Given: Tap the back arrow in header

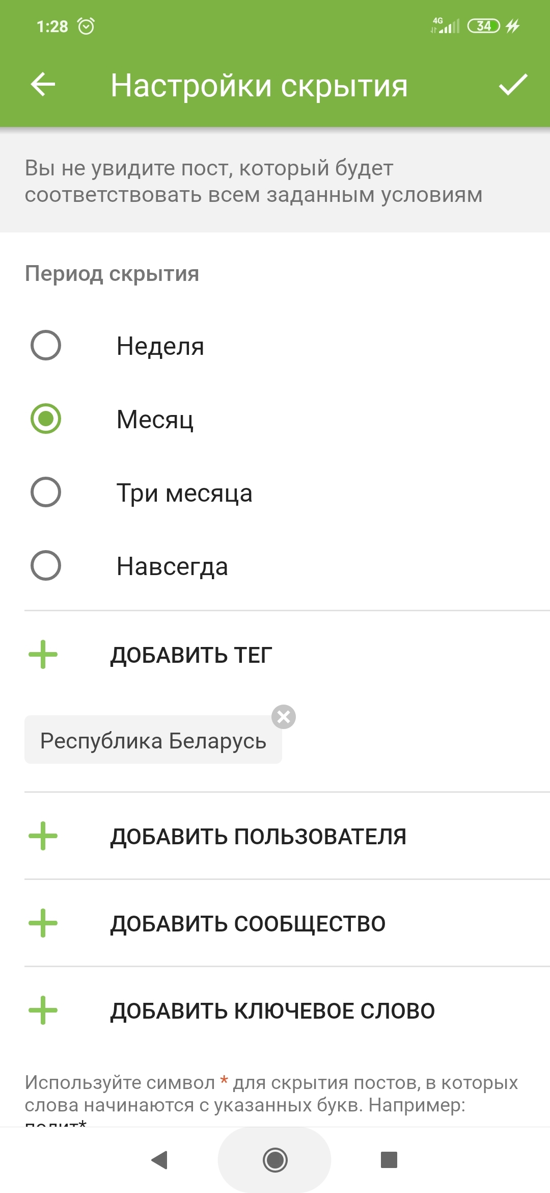Looking at the screenshot, I should [43, 85].
